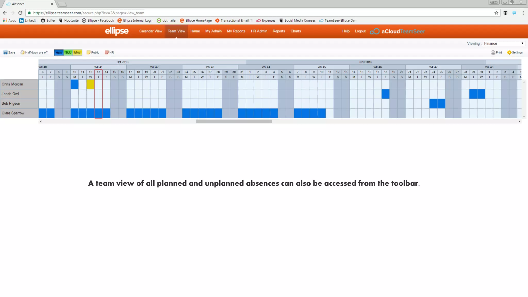
Task: Toggle the Hols absence type
Action: click(59, 53)
